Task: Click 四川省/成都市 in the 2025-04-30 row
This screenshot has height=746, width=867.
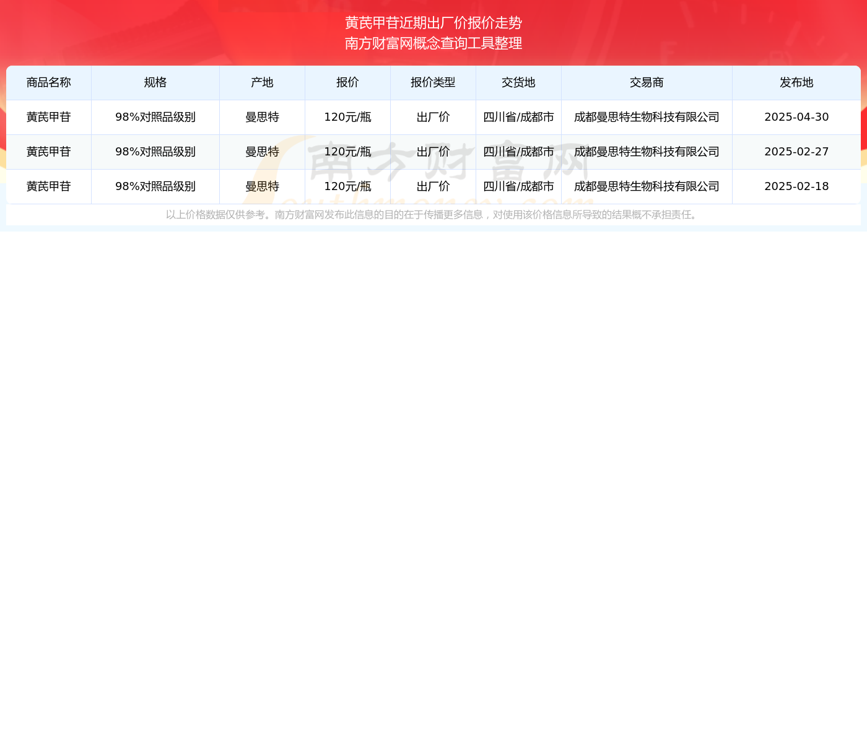Action: [519, 117]
